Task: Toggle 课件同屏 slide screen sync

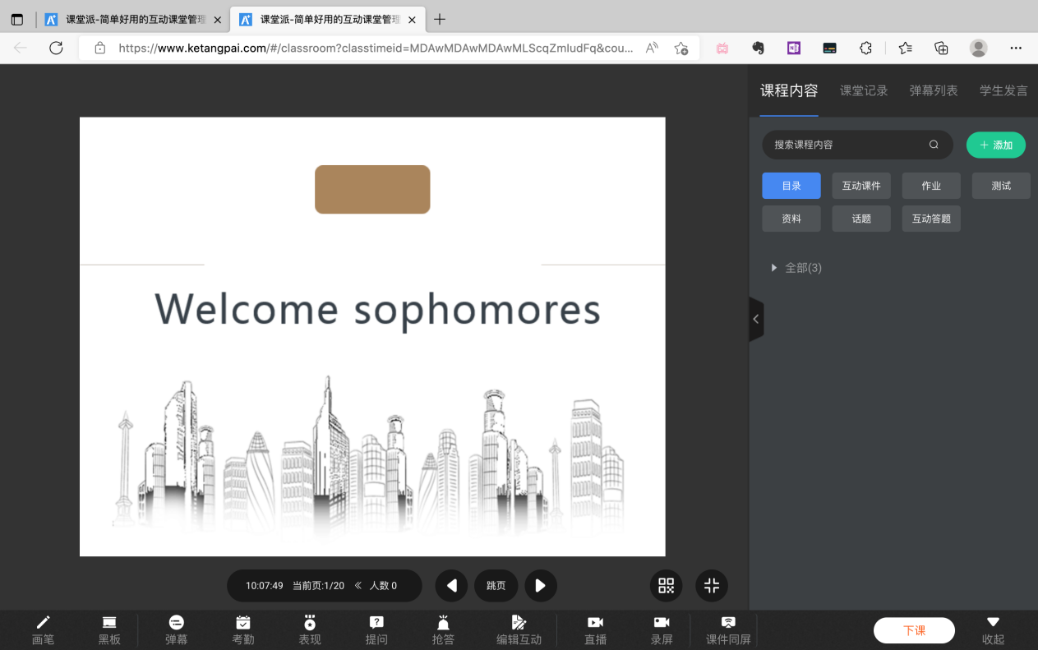Action: 727,629
